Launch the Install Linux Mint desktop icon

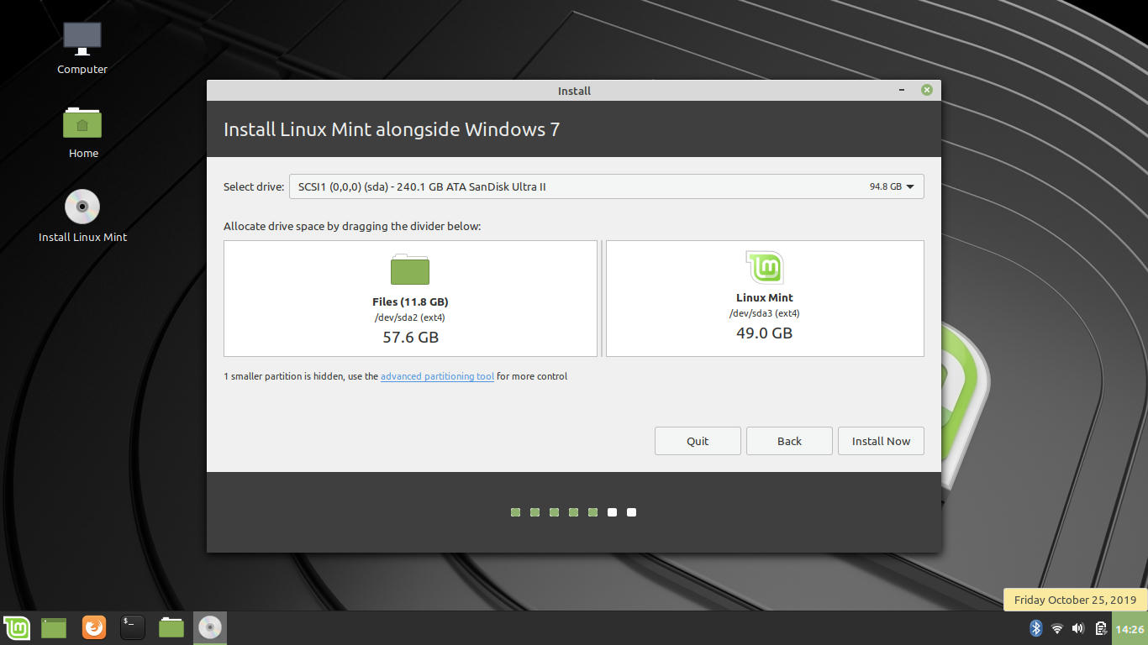[x=82, y=207]
